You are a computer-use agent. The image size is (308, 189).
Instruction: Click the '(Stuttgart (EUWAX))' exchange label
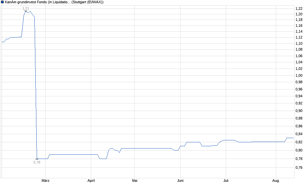coord(87,2)
